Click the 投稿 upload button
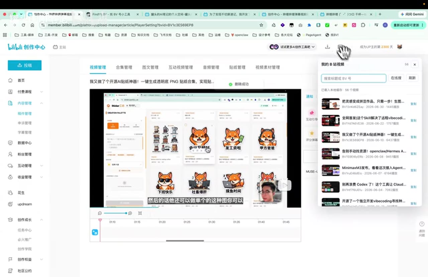The image size is (428, 277). 25,65
